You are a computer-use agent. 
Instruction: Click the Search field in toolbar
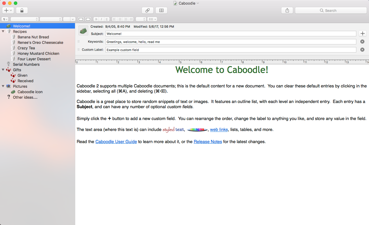(x=331, y=10)
